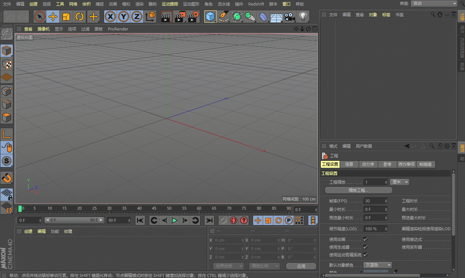
Task: Select the Move tool in top toolbar
Action: 53,17
